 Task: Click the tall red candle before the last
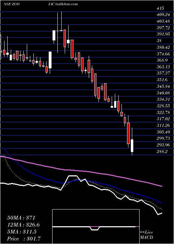pos(128,133)
